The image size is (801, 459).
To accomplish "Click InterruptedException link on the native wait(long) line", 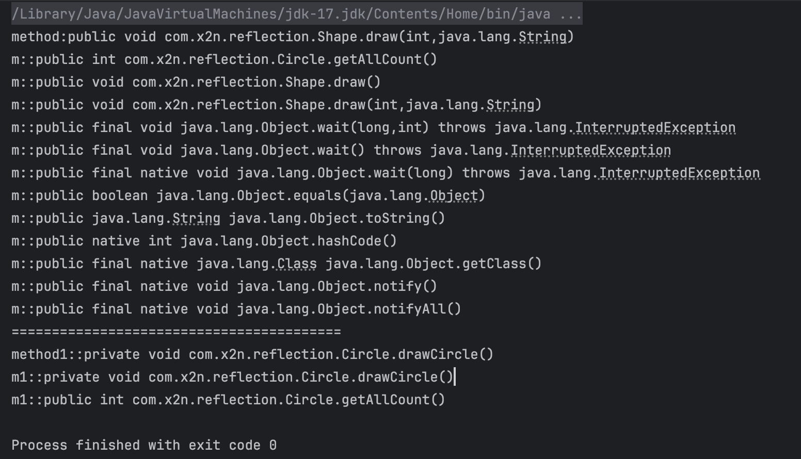I will (x=679, y=173).
